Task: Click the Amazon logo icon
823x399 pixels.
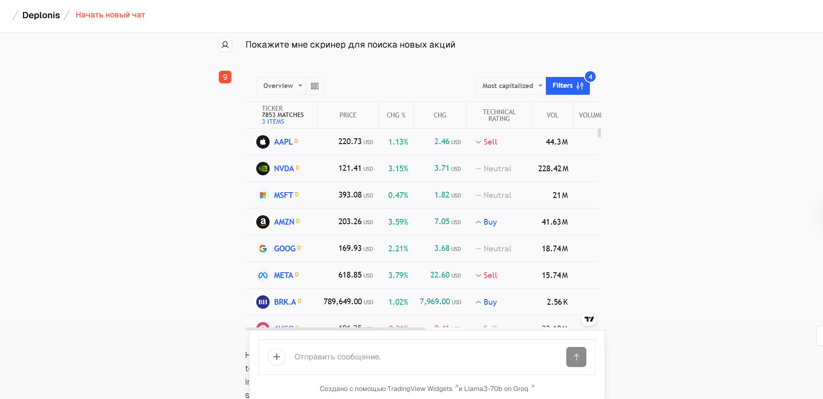Action: 263,222
